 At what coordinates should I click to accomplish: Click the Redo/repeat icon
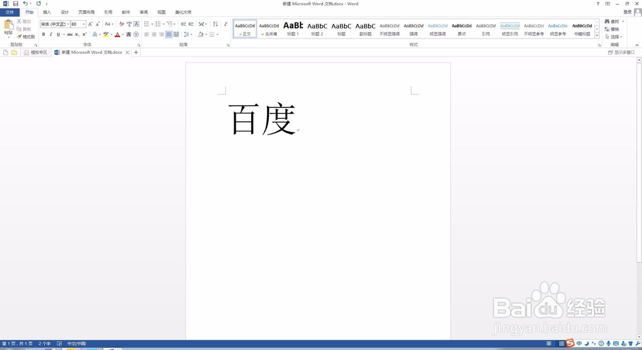click(x=39, y=3)
